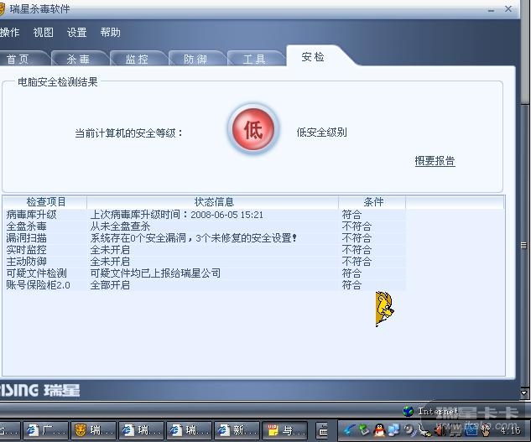This screenshot has width=531, height=442.
Task: Open the 与... VIP taskbar button
Action: point(285,430)
